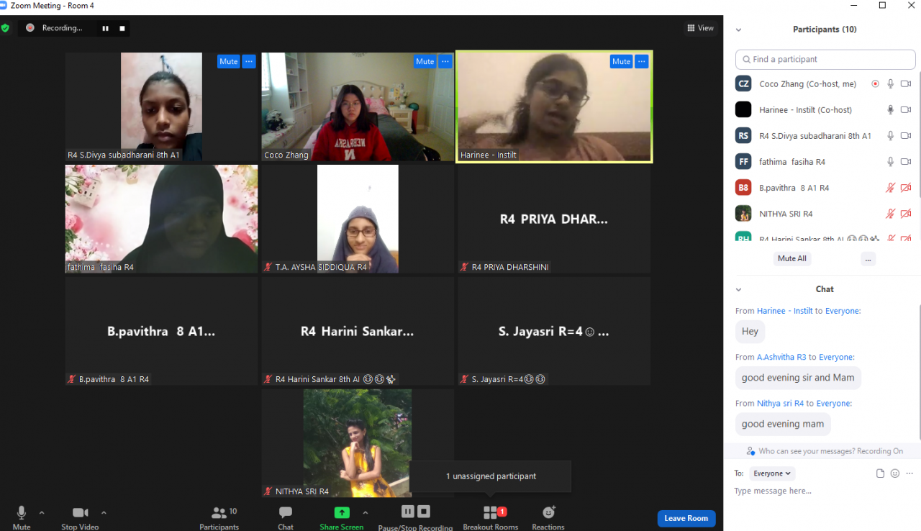This screenshot has height=531, width=921.
Task: Click the pause recording icon in bottom toolbar
Action: [x=408, y=512]
